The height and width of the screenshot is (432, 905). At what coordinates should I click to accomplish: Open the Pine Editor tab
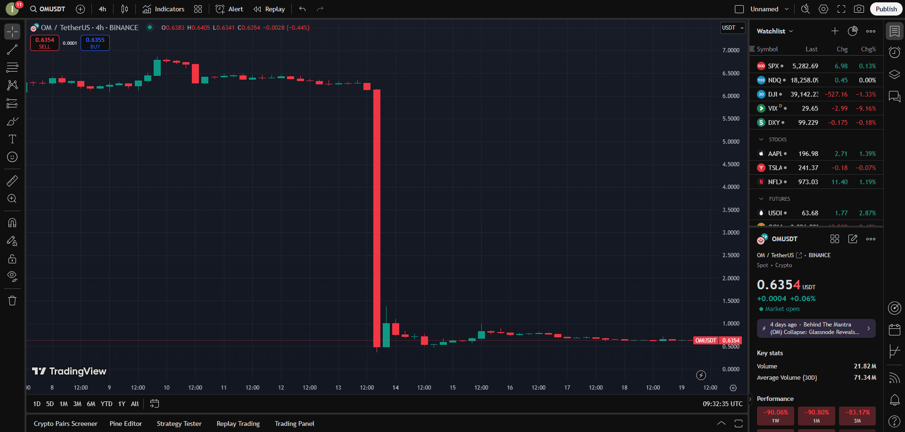click(x=126, y=424)
